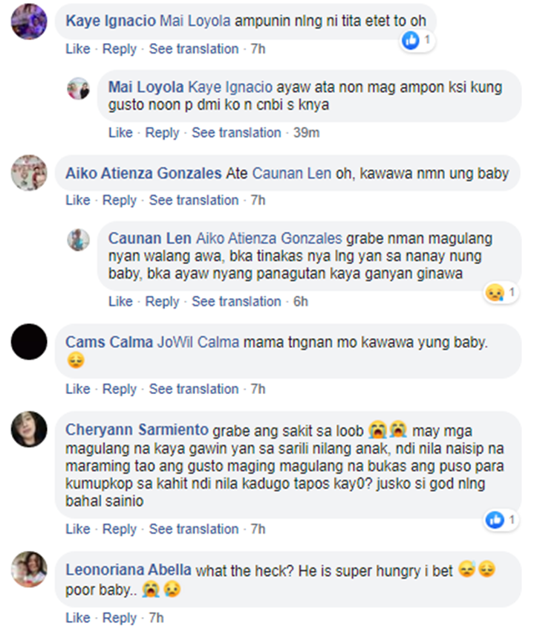
Task: Click the like reaction icon on Cheryann Sarmiento's comment
Action: point(495,520)
